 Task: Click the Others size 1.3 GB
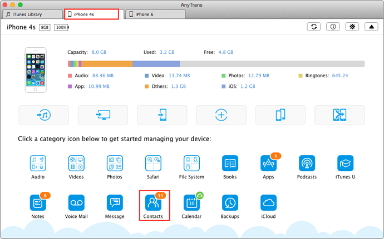[179, 86]
